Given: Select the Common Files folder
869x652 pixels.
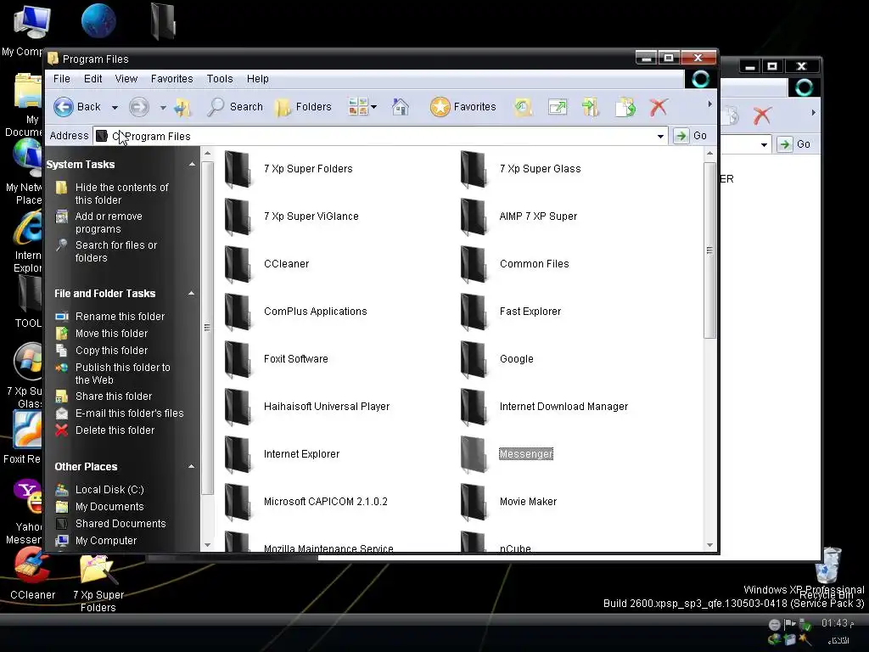Looking at the screenshot, I should click(515, 264).
